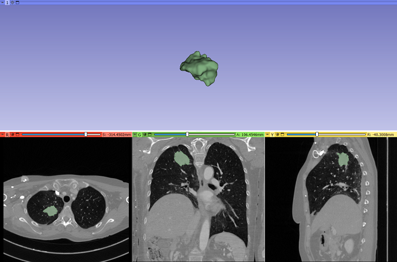Viewport: 397px width, 262px height.
Task: Click the green slice offset slider handle
Action: [x=187, y=135]
